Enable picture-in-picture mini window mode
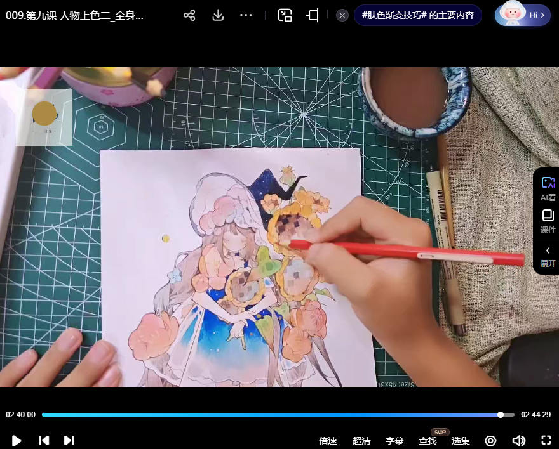Viewport: 559px width, 449px height. coord(285,16)
